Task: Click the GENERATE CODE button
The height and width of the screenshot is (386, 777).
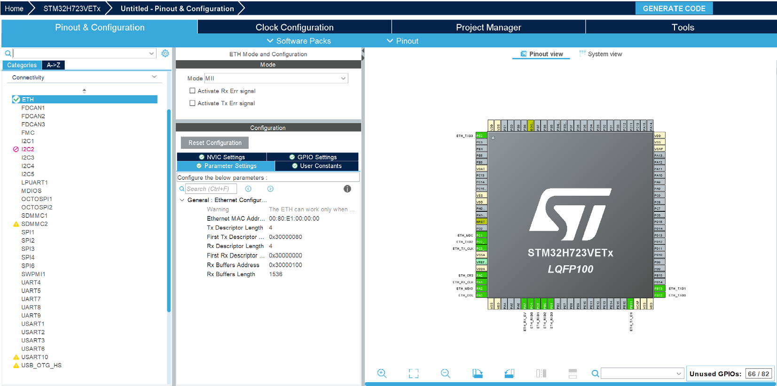Action: (674, 8)
